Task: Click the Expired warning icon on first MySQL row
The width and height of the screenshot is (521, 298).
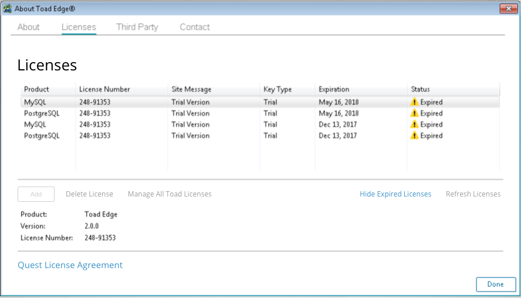Action: 414,102
